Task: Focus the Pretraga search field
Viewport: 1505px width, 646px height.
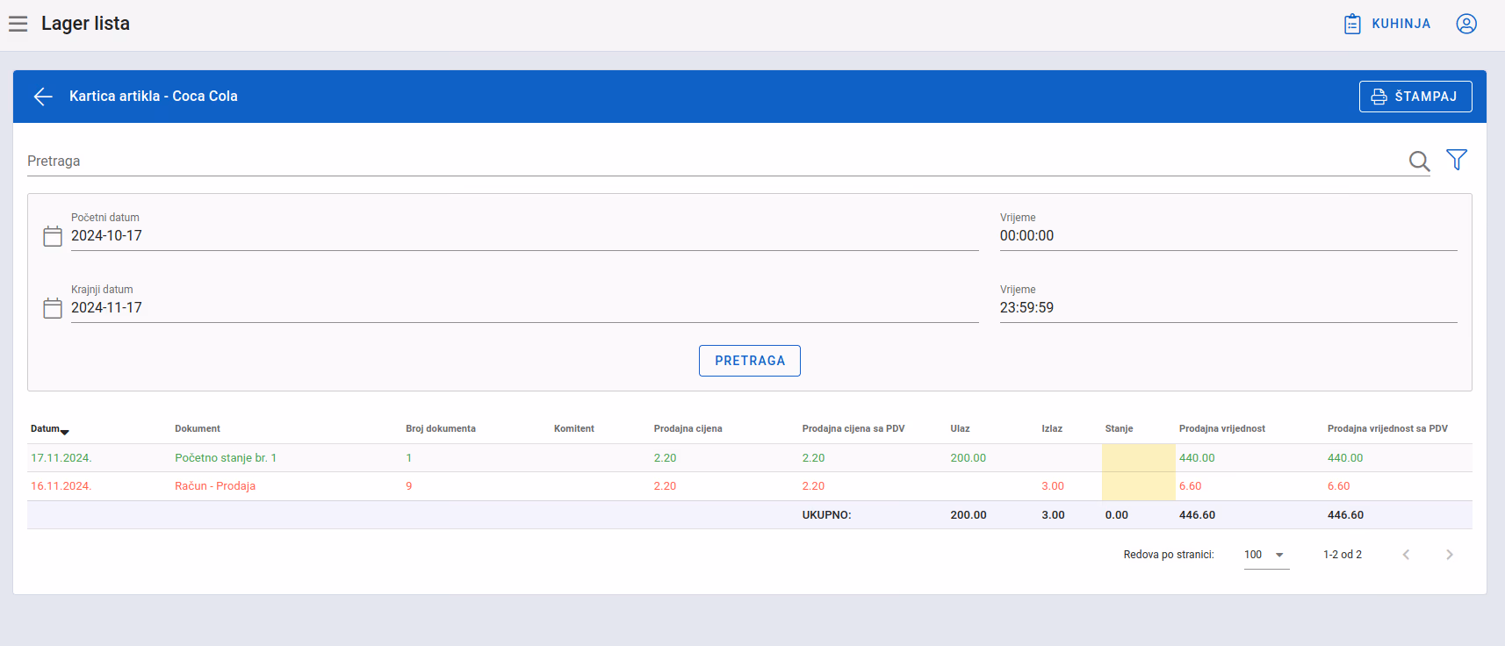Action: (716, 161)
